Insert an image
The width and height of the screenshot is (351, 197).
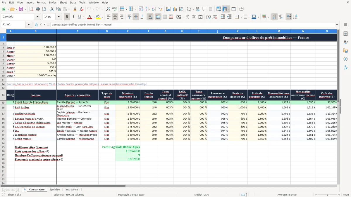168,9
